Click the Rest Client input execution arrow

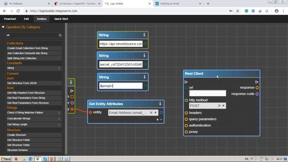tap(186, 82)
